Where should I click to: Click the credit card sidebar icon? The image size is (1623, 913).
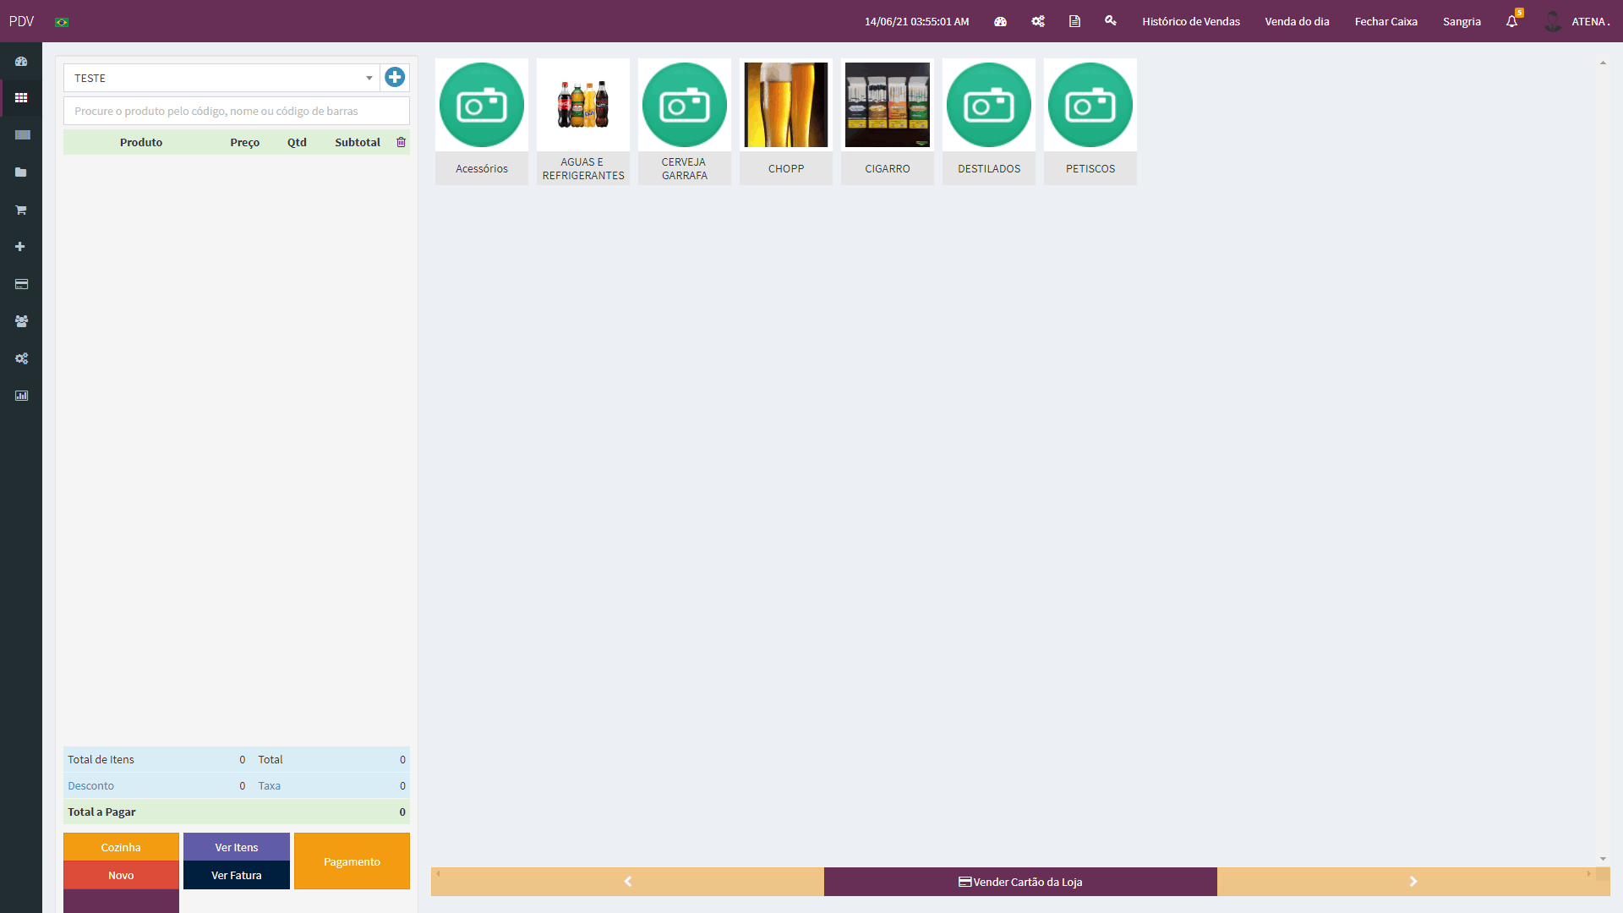click(21, 284)
